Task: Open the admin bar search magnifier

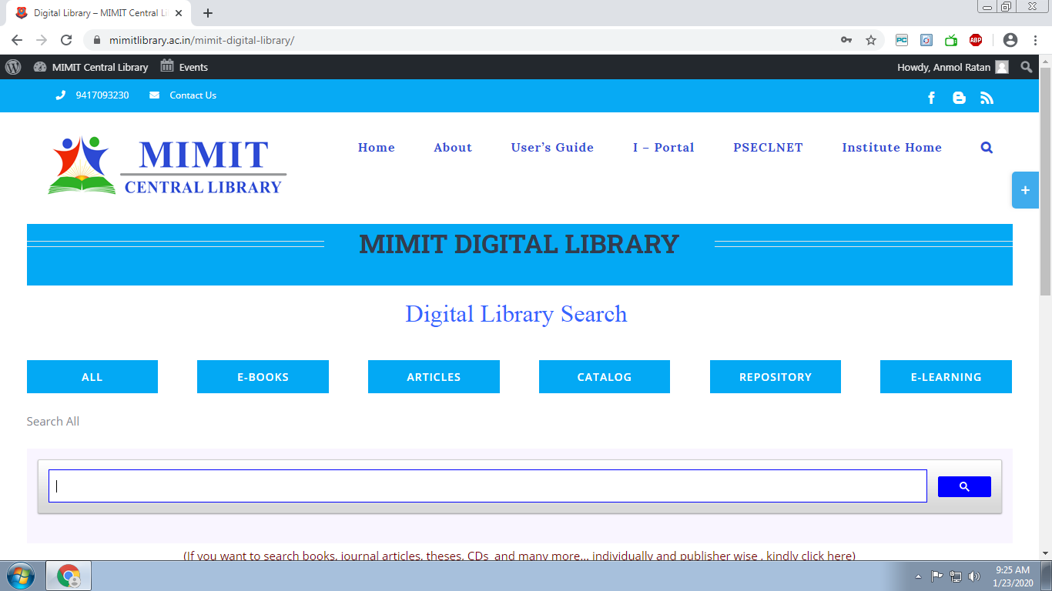Action: pyautogui.click(x=1027, y=67)
